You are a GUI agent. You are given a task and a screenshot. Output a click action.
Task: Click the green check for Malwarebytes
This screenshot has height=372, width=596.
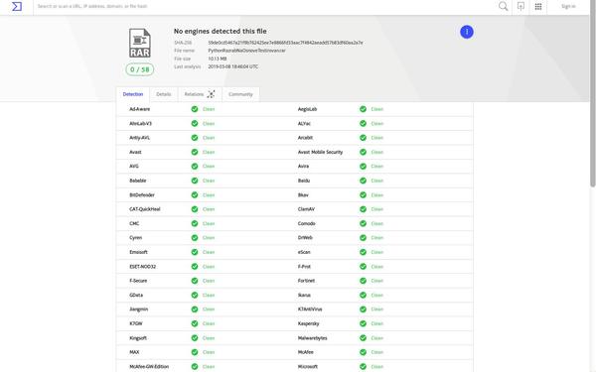point(363,338)
